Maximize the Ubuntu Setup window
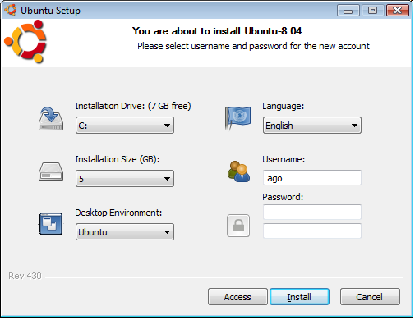Image resolution: width=415 pixels, height=320 pixels. click(x=372, y=11)
